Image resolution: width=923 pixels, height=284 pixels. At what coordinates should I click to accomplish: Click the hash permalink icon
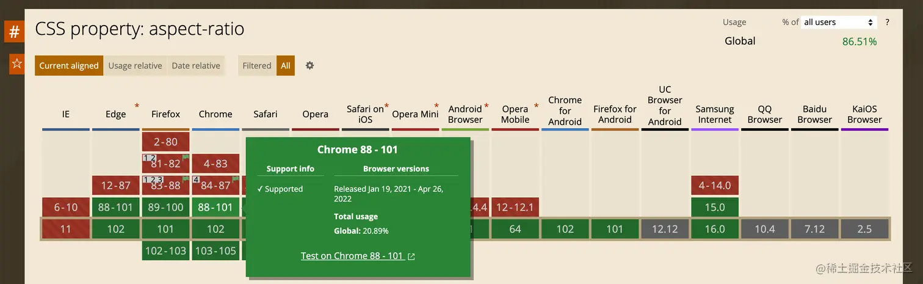coord(14,32)
